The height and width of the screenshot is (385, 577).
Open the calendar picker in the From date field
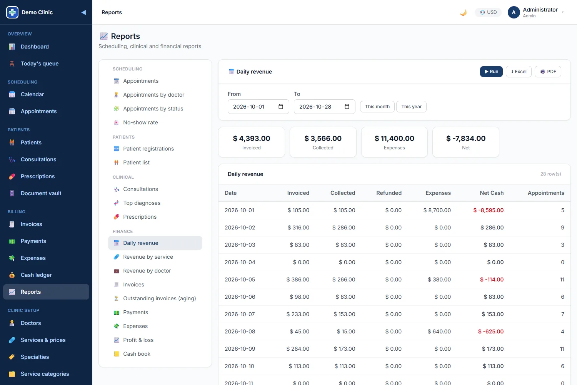coord(281,107)
